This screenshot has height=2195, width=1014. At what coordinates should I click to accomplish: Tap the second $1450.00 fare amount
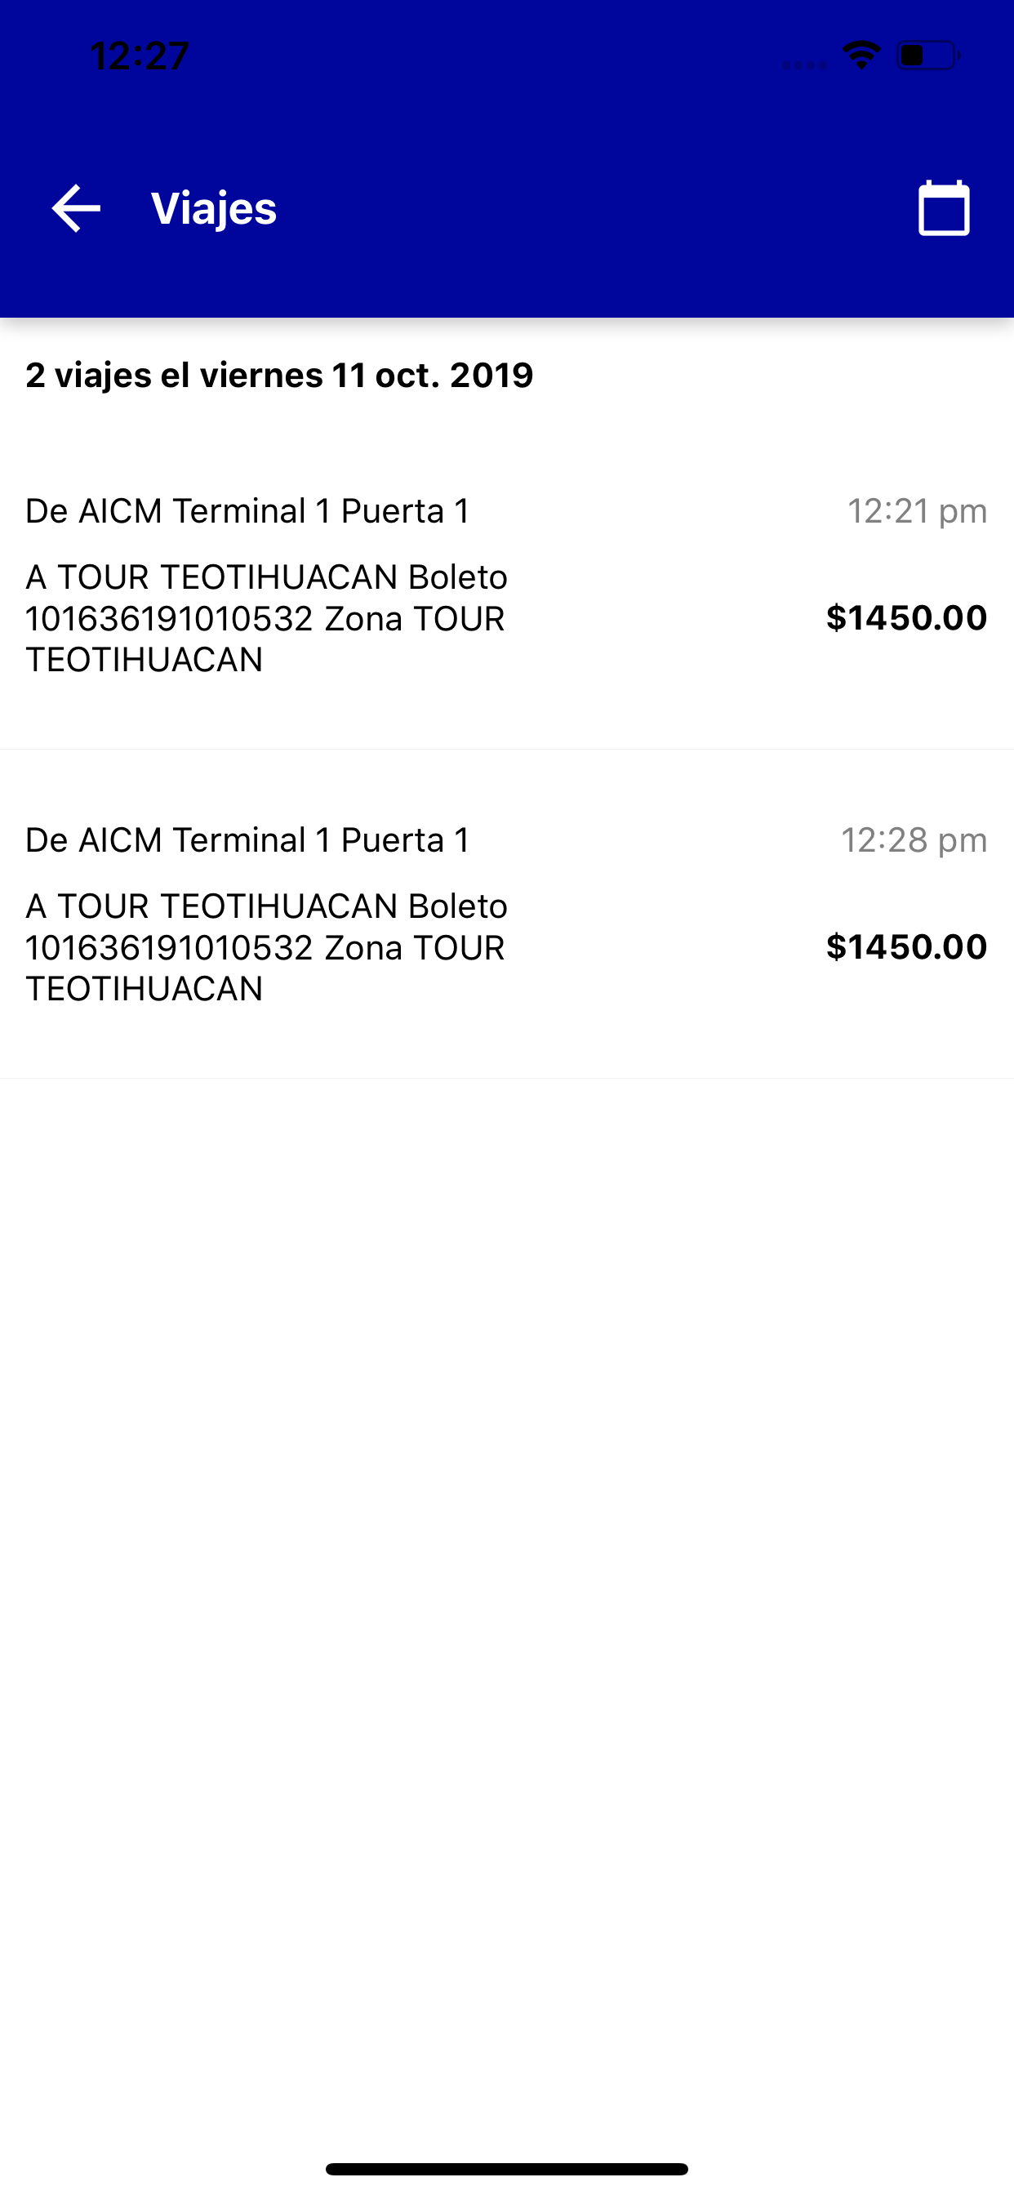click(x=906, y=946)
